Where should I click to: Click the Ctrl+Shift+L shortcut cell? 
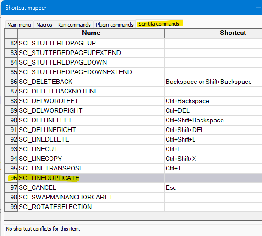213,139
